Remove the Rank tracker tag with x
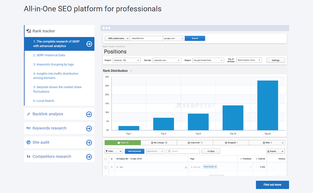The height and width of the screenshot is (193, 313). coord(216,167)
